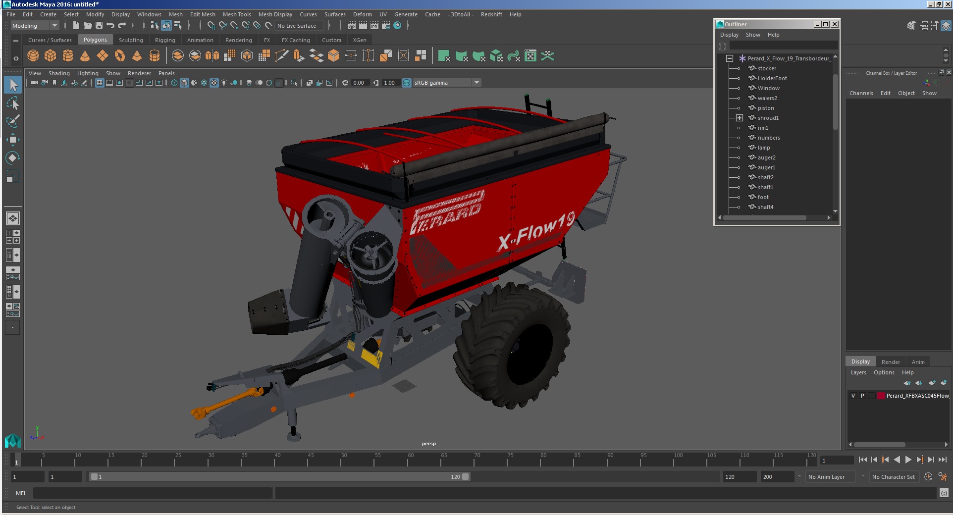Click Show in the Outliner menu

coord(753,35)
